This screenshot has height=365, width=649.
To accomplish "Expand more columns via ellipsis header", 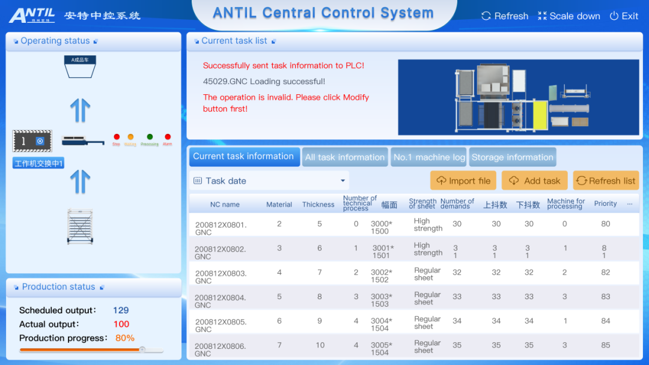I will 629,204.
